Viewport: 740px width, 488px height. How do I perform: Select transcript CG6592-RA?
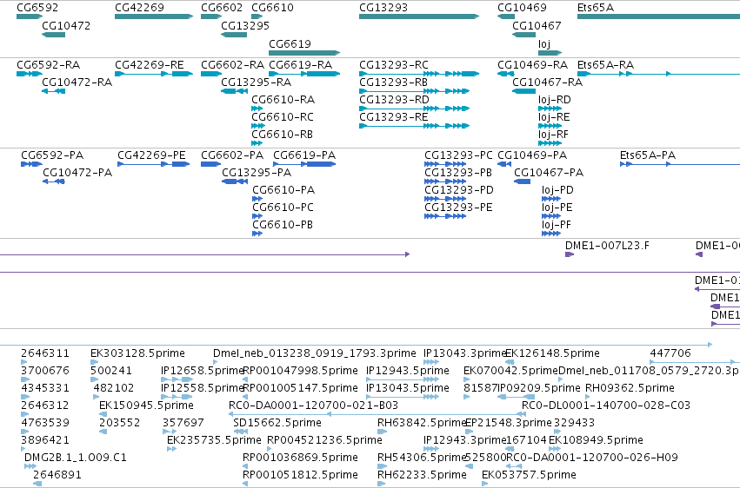pos(48,64)
